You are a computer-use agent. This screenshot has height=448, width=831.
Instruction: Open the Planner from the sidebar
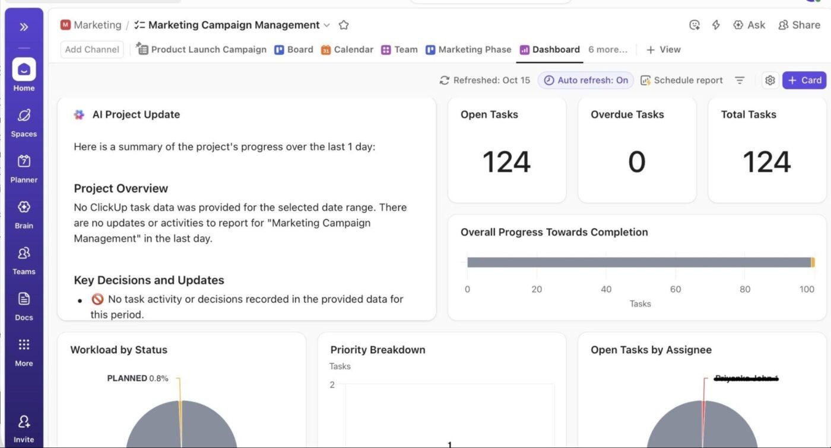[24, 168]
